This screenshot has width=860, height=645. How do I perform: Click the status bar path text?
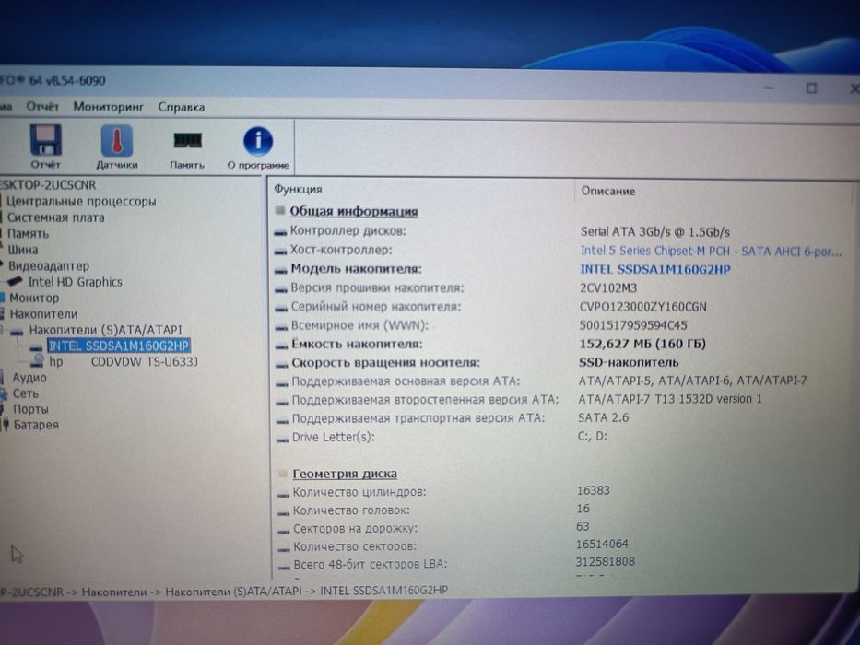(x=224, y=591)
